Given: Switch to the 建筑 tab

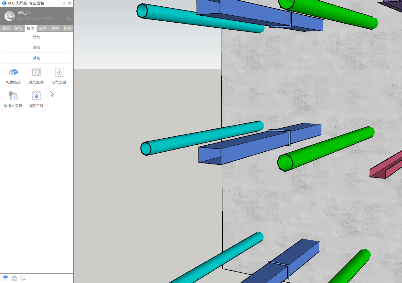Looking at the screenshot, I should coord(6,28).
